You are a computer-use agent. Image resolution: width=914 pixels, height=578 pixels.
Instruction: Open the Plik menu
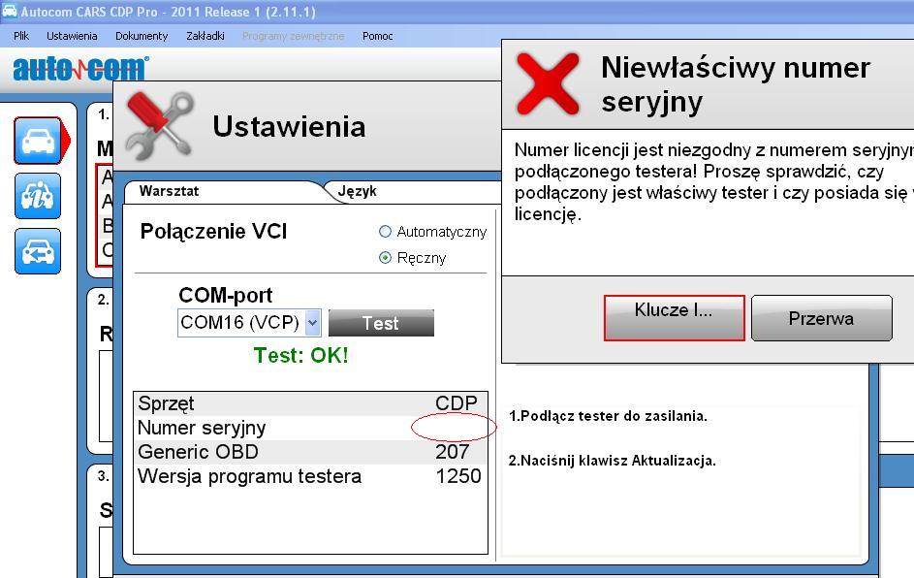point(21,36)
